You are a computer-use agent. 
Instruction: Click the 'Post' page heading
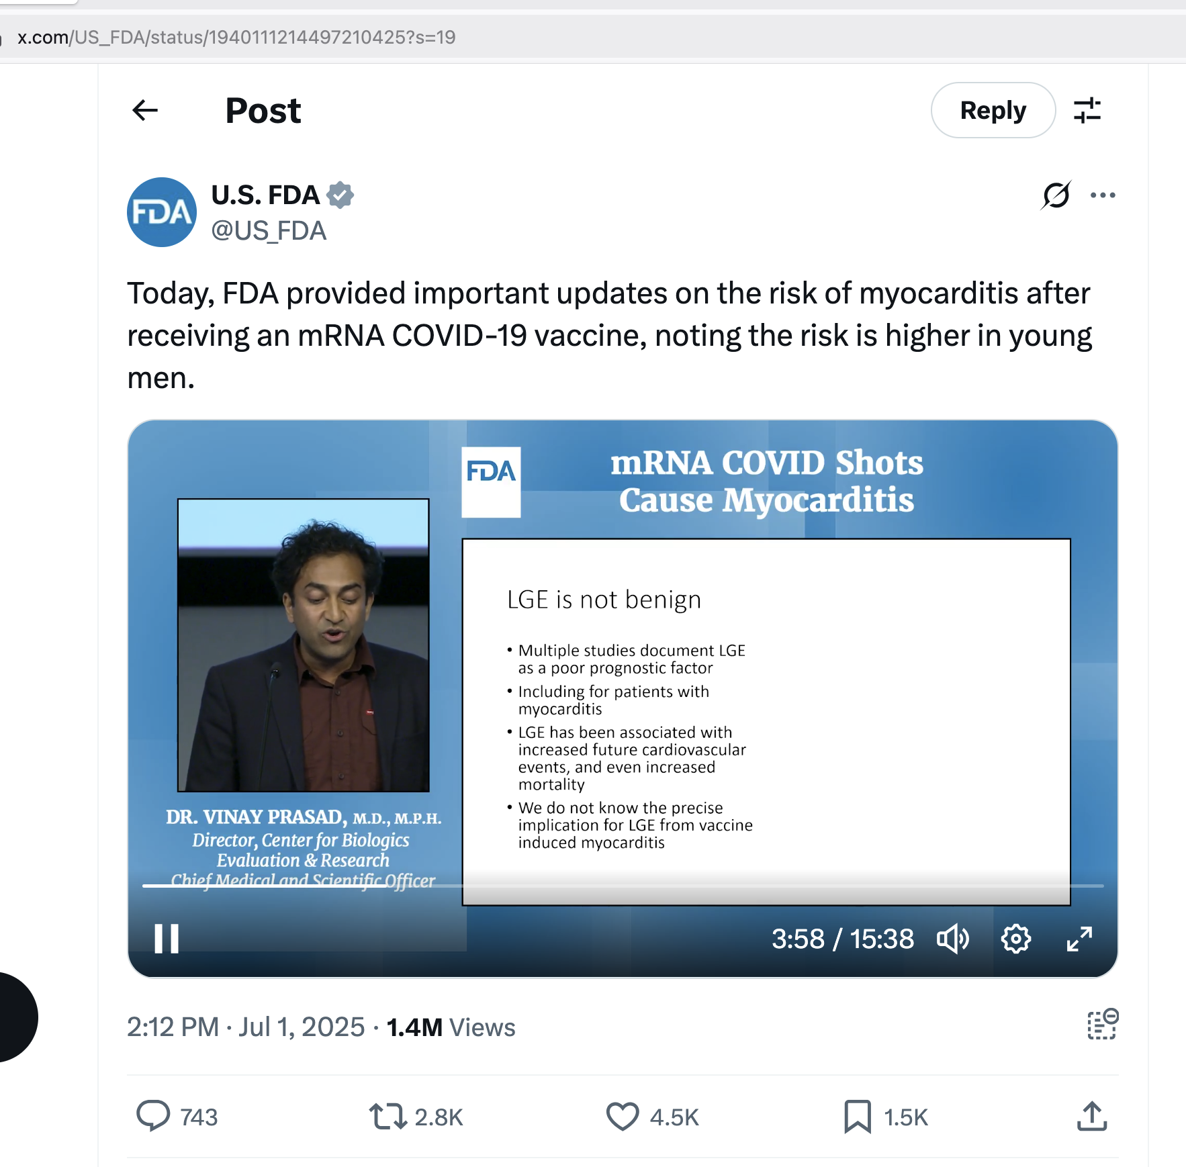pyautogui.click(x=263, y=111)
